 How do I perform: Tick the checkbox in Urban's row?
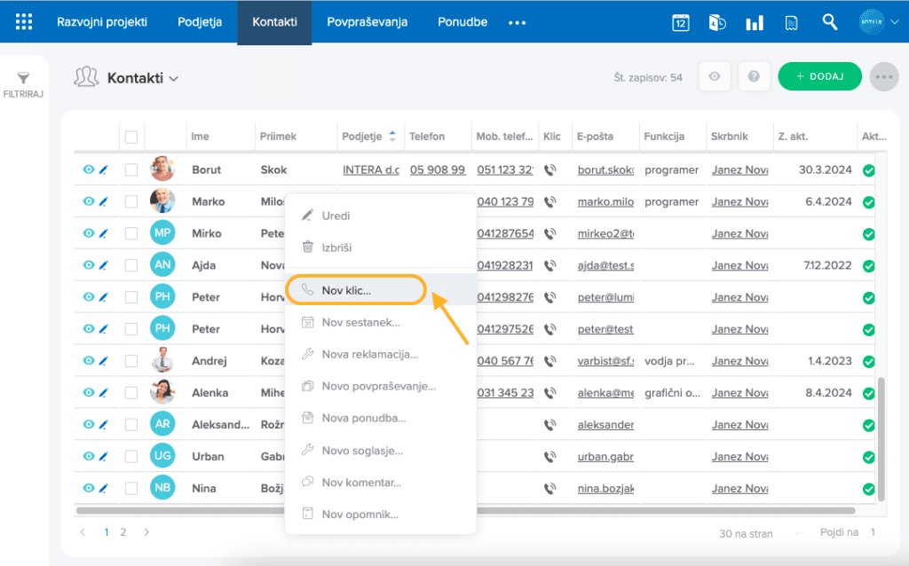(131, 457)
